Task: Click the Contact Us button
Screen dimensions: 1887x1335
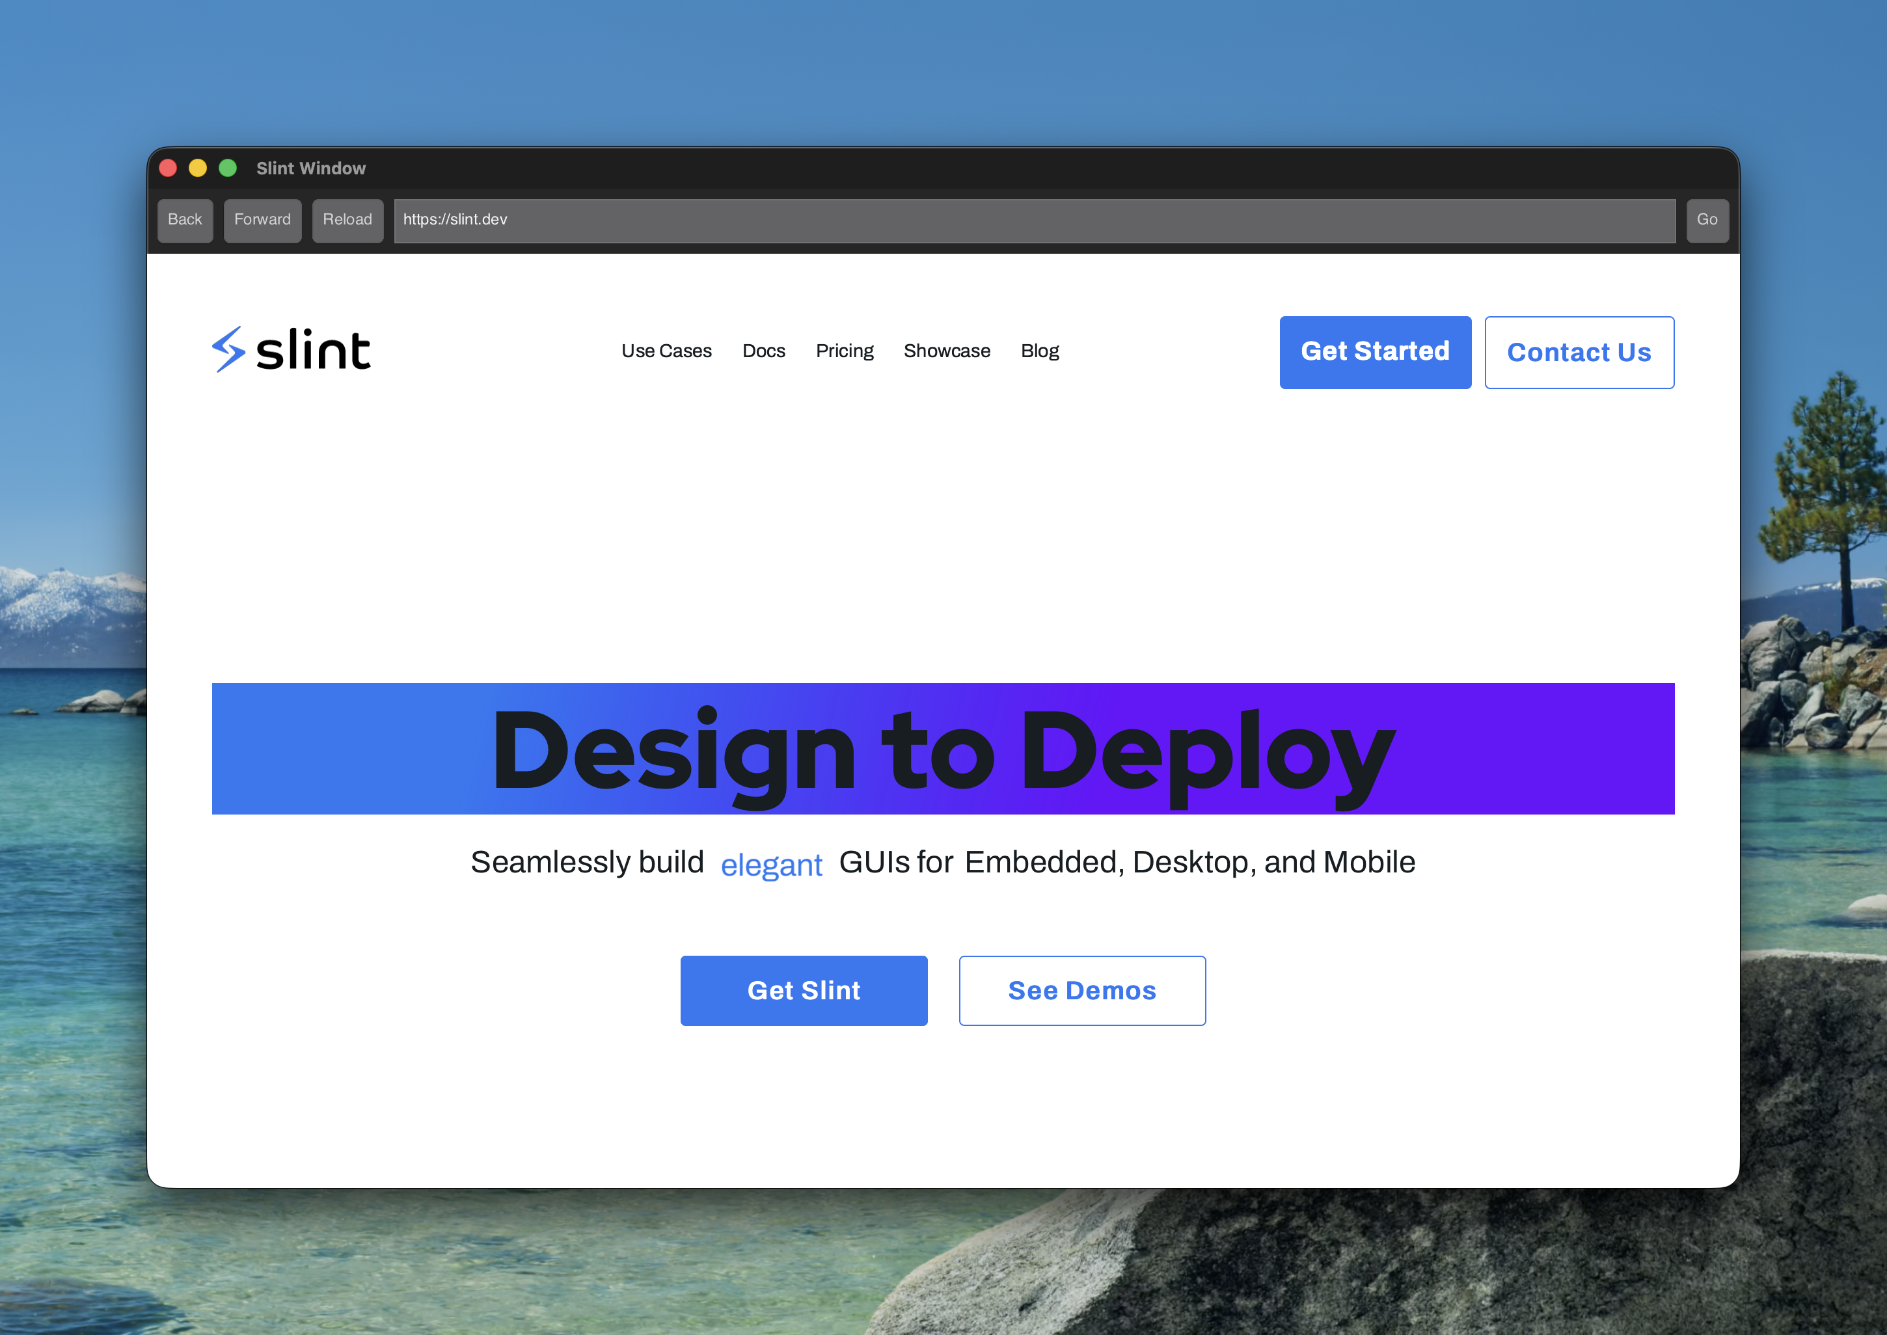Action: tap(1579, 352)
